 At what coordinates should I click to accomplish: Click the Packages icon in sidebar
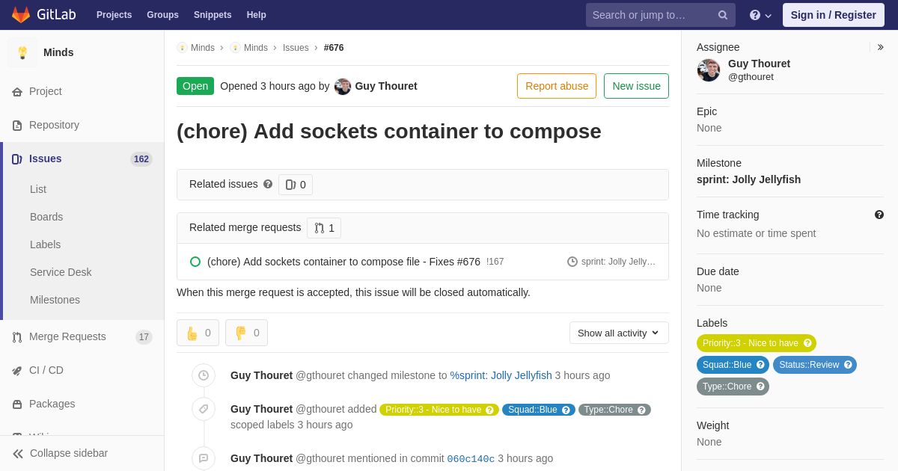coord(17,404)
